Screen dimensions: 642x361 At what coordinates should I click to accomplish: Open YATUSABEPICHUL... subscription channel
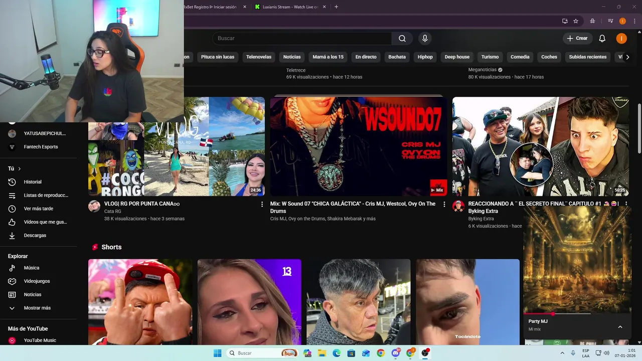tap(39, 133)
